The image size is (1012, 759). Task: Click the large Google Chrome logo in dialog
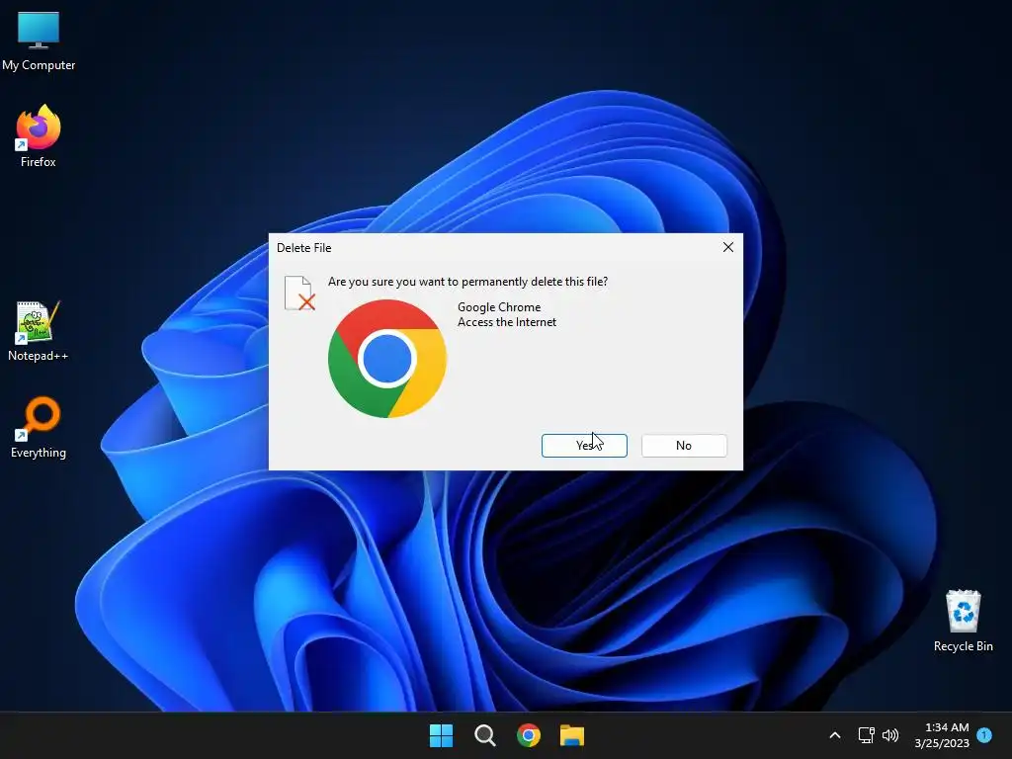(x=387, y=358)
